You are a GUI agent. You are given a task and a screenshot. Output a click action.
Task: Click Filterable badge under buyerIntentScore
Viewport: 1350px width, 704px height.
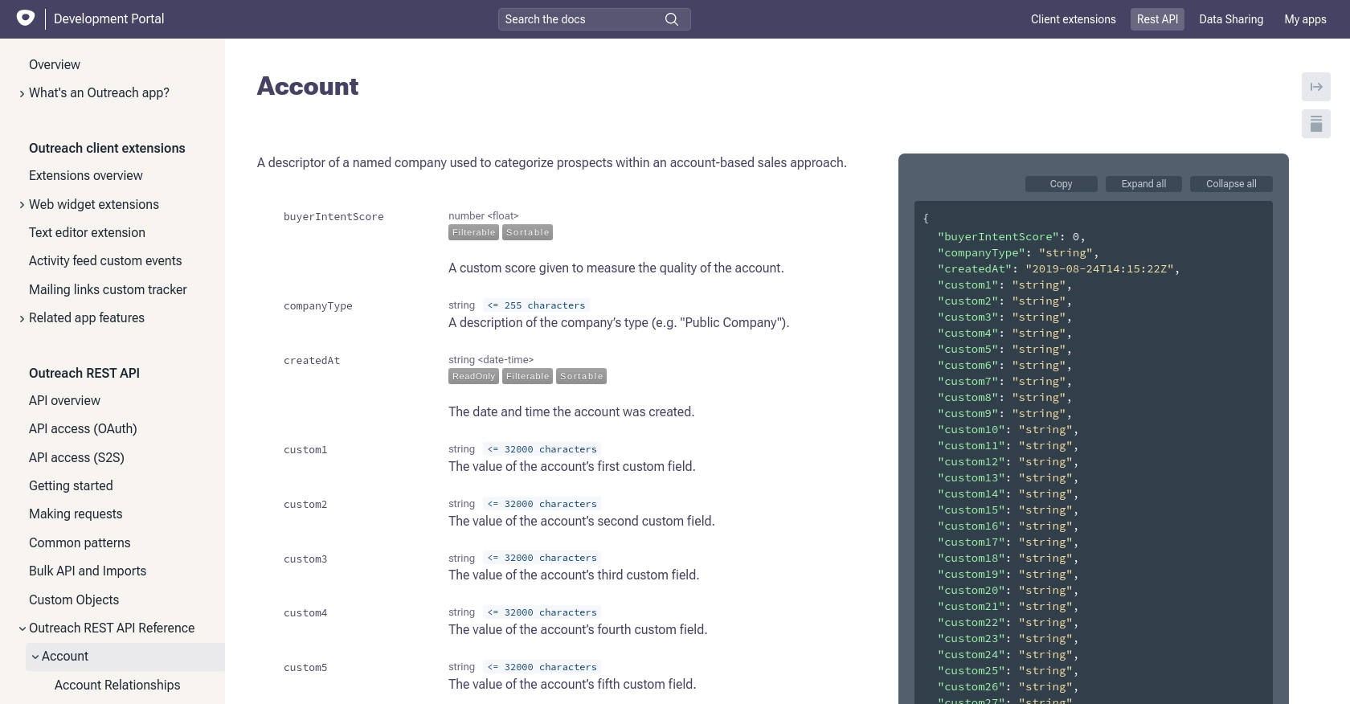coord(474,232)
